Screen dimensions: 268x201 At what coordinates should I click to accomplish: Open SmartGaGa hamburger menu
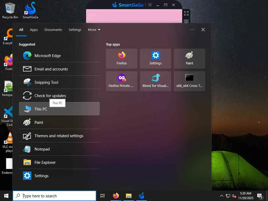(150, 5)
